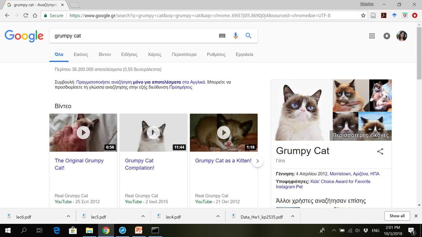
Task: Open the Εργαλεία search tools
Action: tap(244, 54)
